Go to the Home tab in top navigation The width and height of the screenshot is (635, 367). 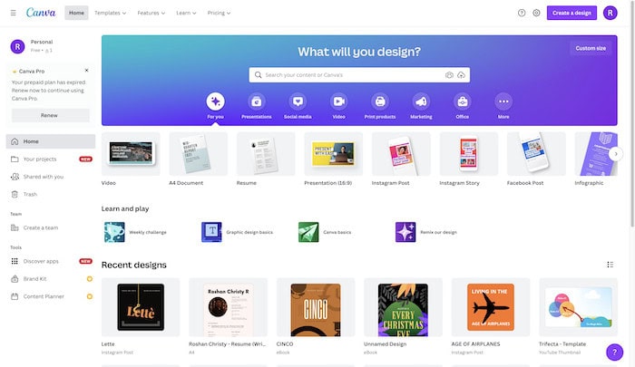tap(76, 13)
